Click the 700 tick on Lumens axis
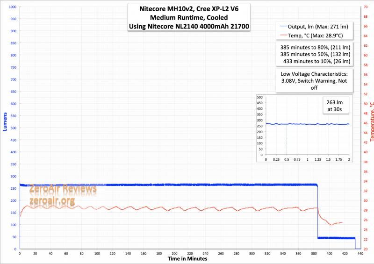The image size is (374, 264). point(14,79)
